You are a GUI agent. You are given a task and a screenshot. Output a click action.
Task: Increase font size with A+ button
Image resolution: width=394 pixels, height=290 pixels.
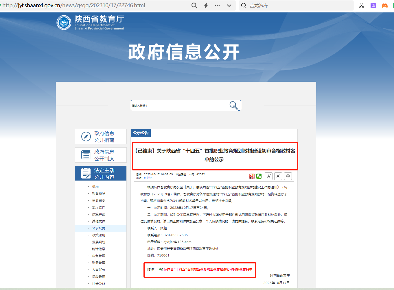click(x=269, y=176)
